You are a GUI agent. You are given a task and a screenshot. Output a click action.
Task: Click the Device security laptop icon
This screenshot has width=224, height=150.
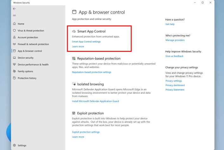click(15, 58)
